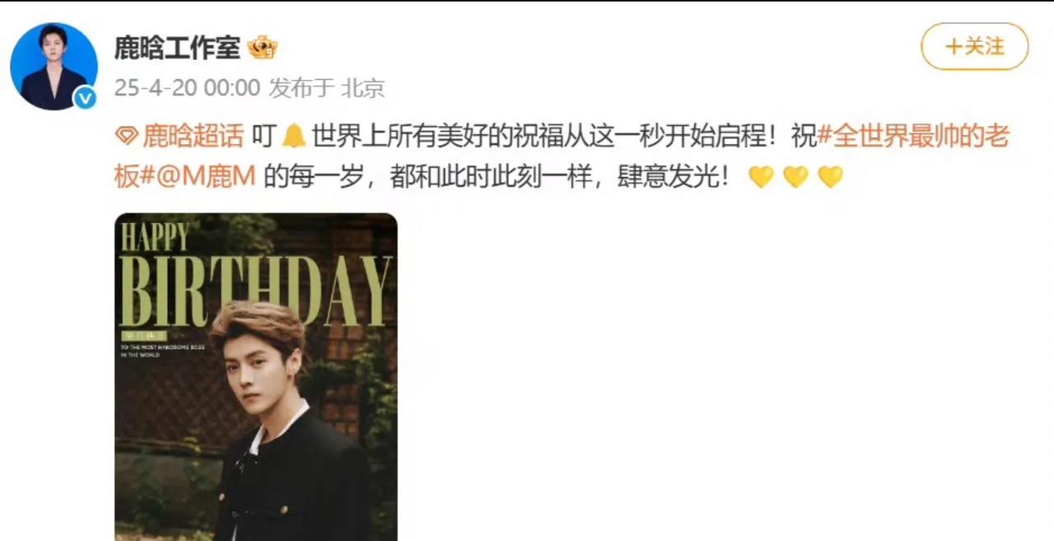Select the first yellow heart emoji
Viewport: 1054px width, 541px height.
[761, 177]
